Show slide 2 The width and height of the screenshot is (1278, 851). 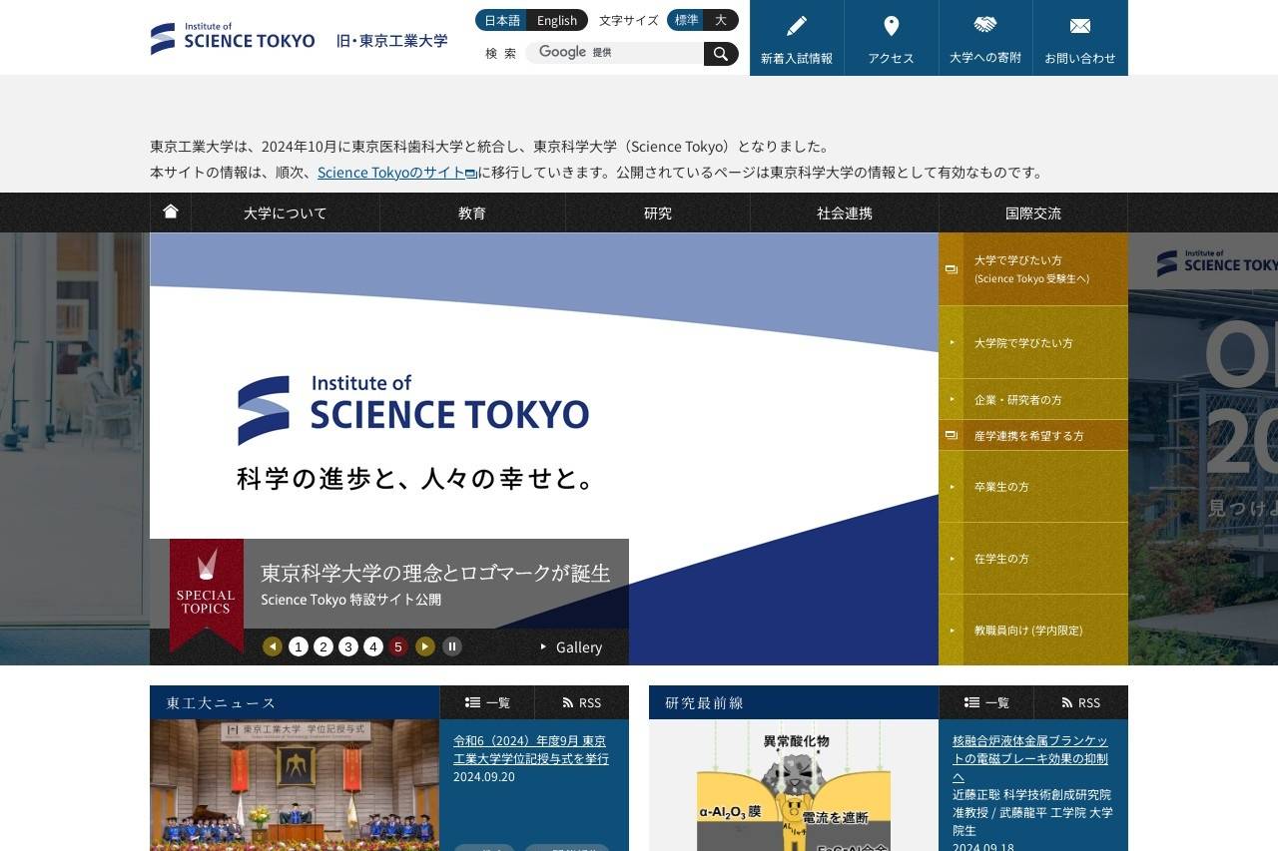[323, 646]
